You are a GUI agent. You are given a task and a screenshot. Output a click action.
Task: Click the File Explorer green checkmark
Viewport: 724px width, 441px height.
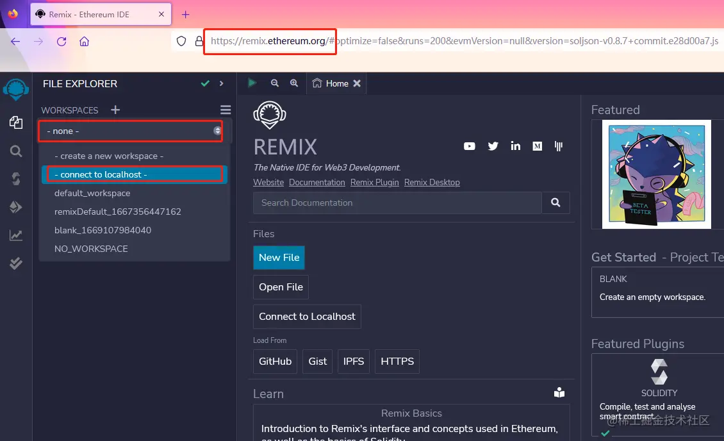[x=205, y=83]
